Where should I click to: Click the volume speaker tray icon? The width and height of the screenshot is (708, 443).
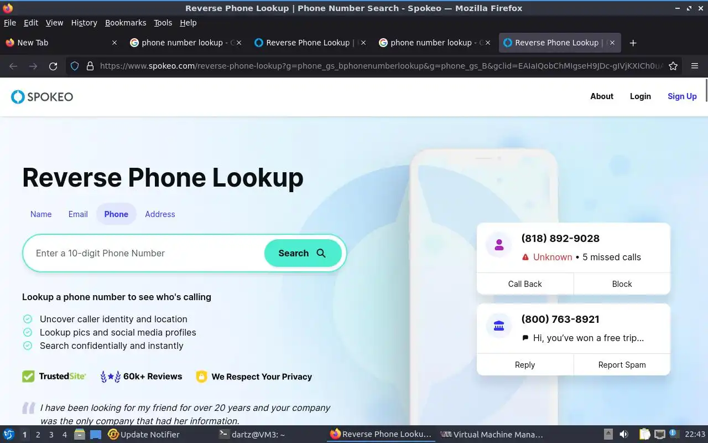pos(624,435)
